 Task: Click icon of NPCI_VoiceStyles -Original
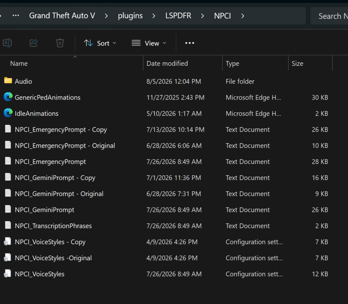[x=8, y=257]
